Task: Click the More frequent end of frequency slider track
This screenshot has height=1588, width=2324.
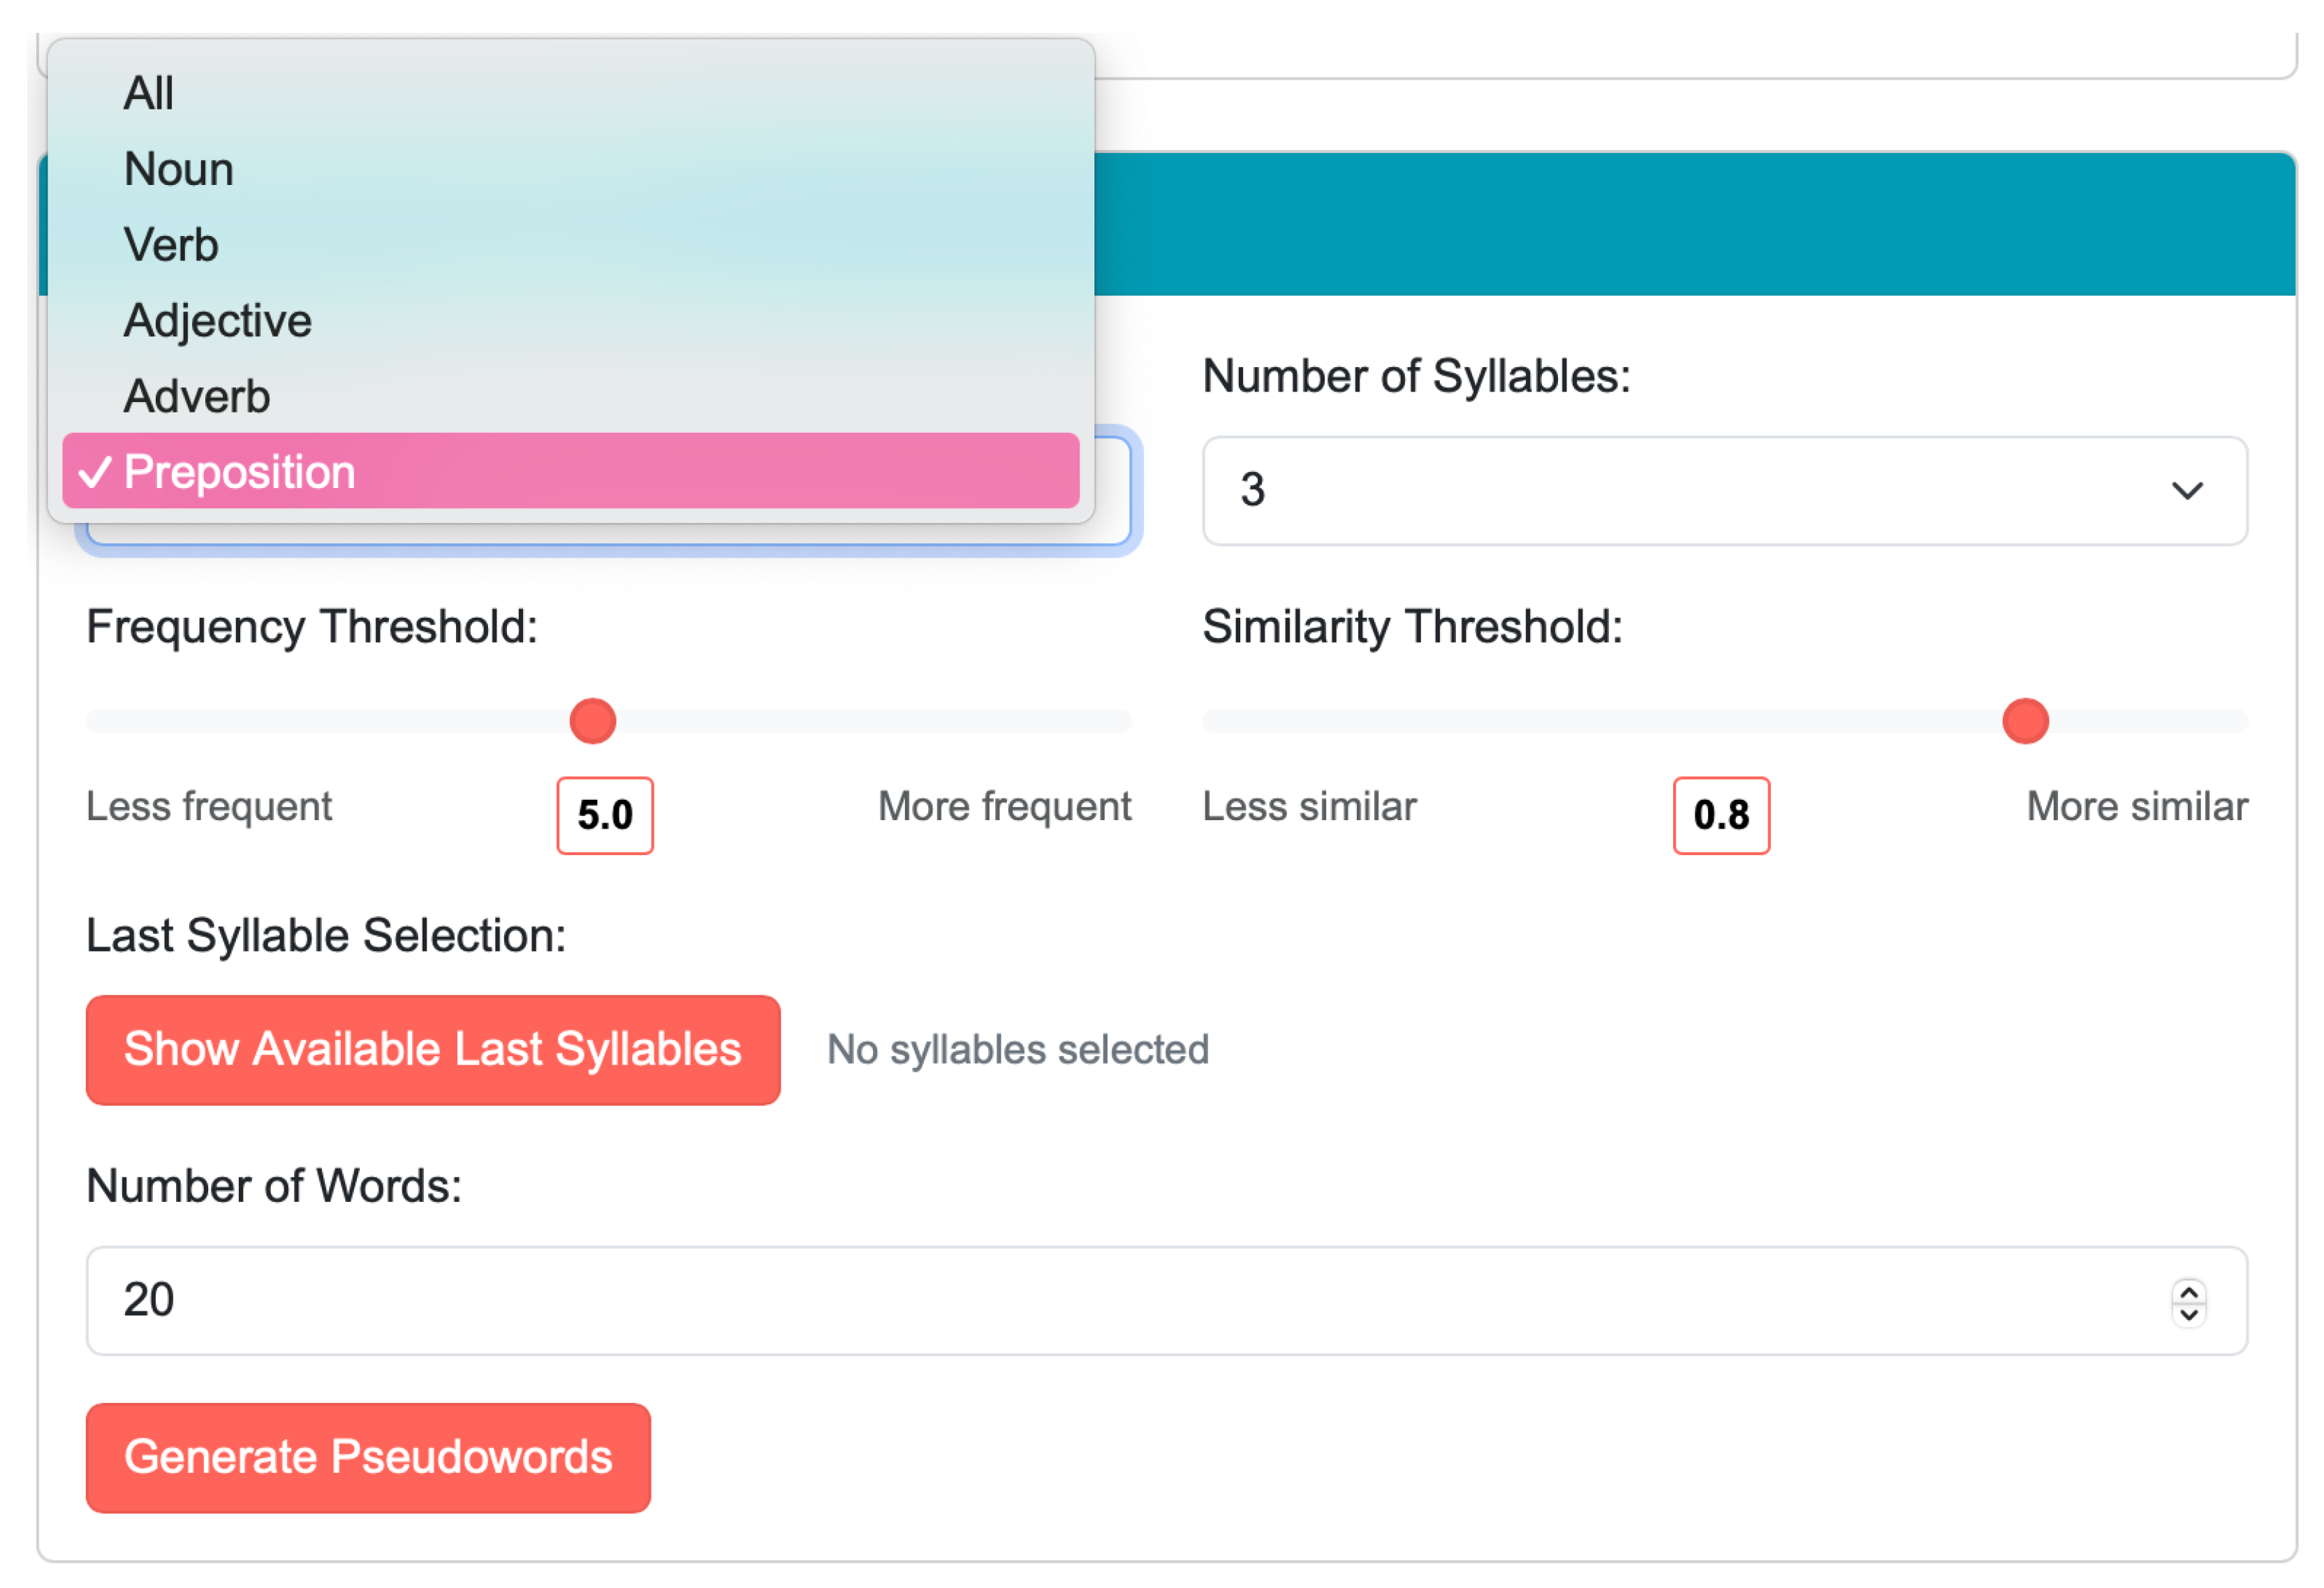Action: coord(1118,722)
